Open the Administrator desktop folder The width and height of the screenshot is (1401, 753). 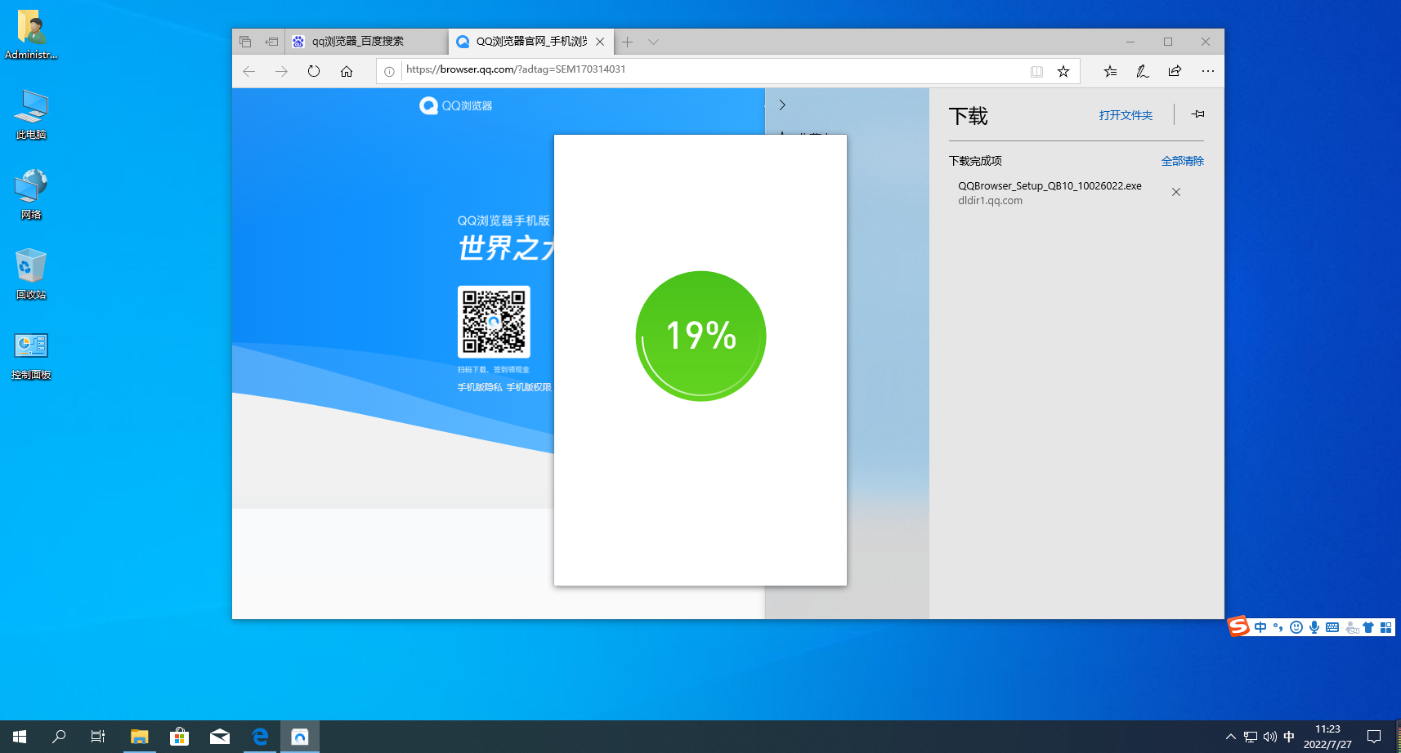click(31, 35)
